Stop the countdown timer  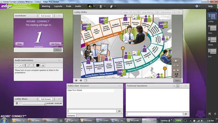tap(19, 44)
